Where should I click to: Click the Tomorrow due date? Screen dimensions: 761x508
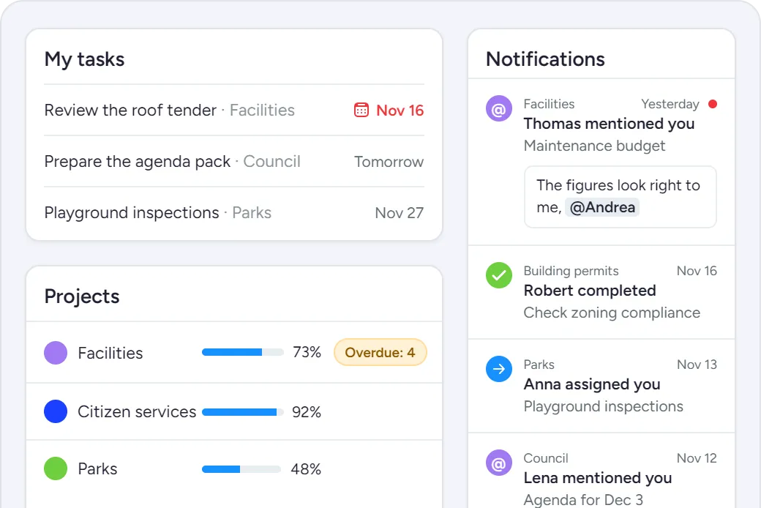tap(389, 162)
